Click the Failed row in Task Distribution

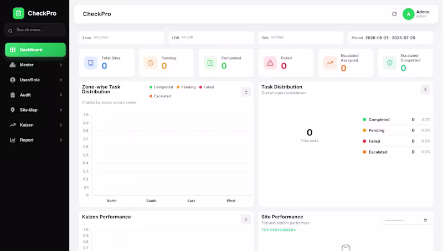(396, 141)
